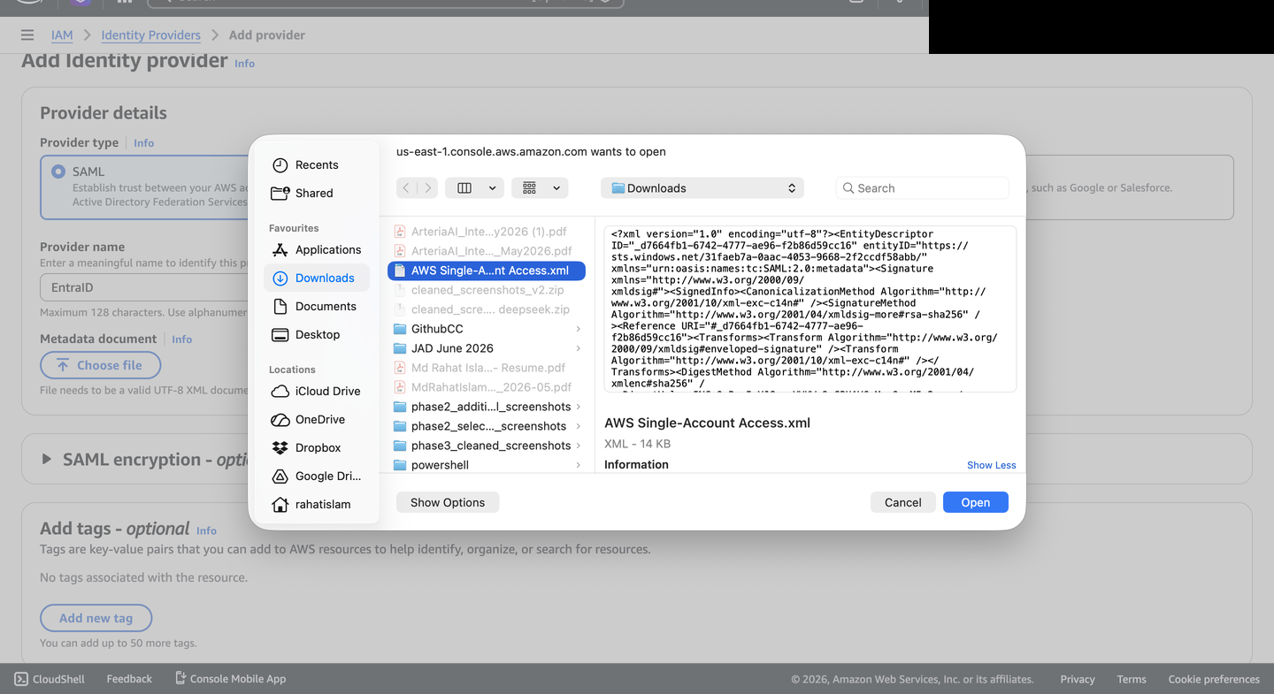
Task: Open rahatislam home folder
Action: [311, 505]
